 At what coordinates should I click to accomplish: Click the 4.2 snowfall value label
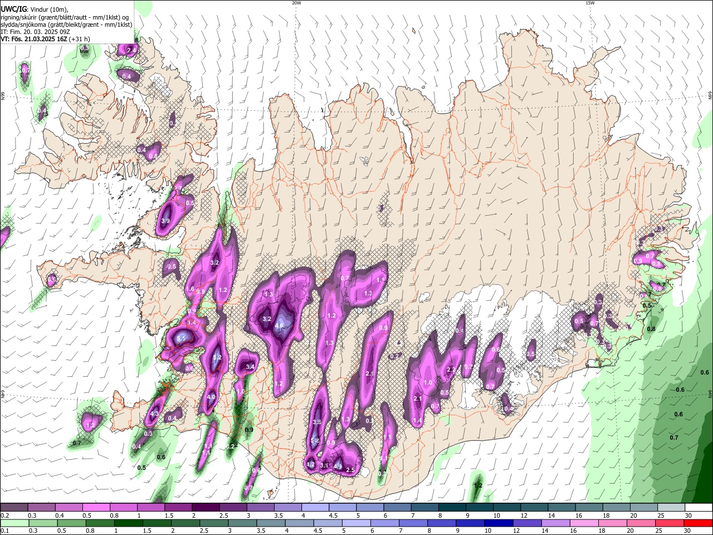pyautogui.click(x=311, y=464)
